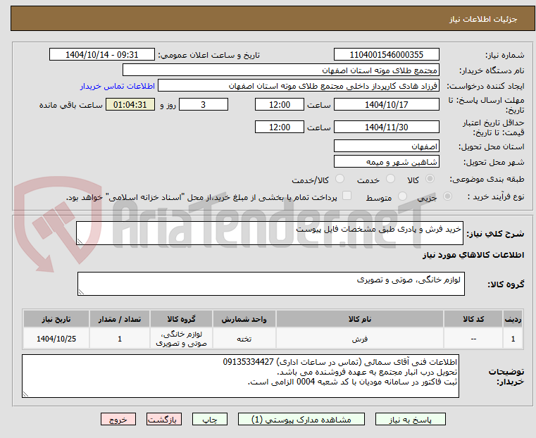Viewport: 536px width, 438px height.
Task: Click the تعداد / مقدار column header
Action: tap(120, 319)
